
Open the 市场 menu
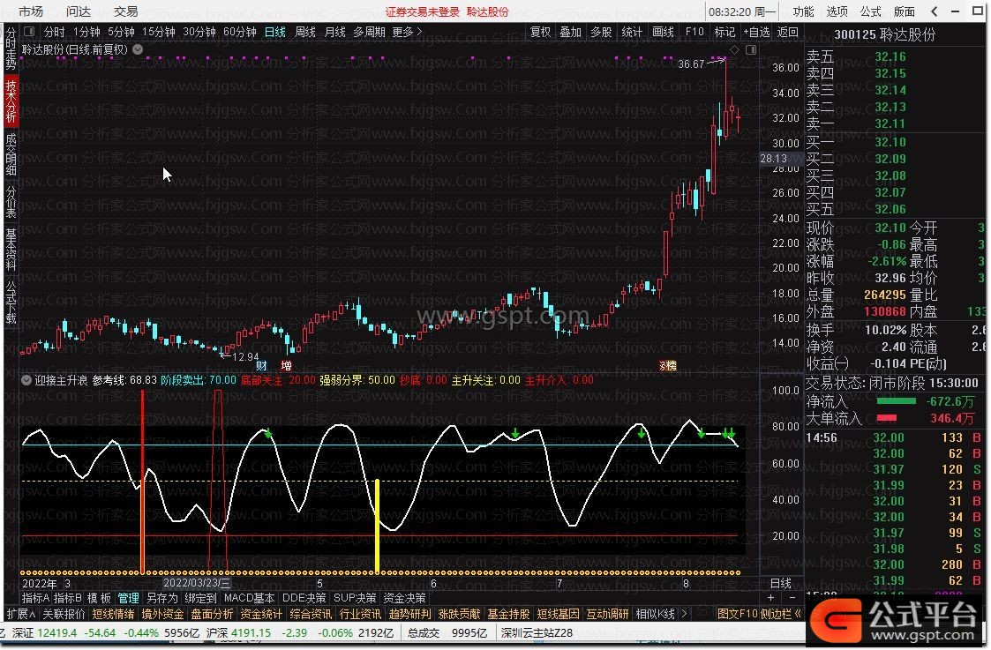coord(31,11)
